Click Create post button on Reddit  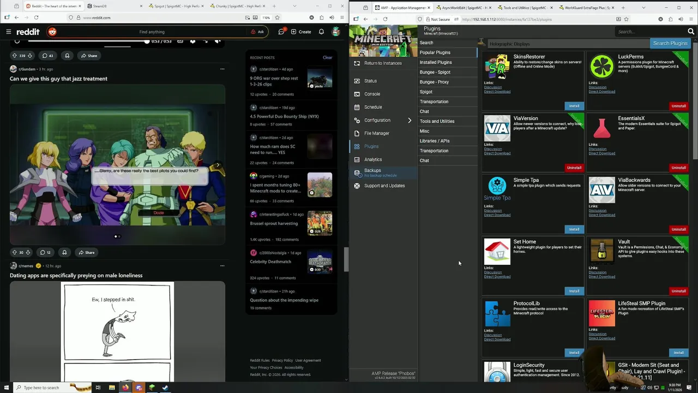tap(301, 32)
